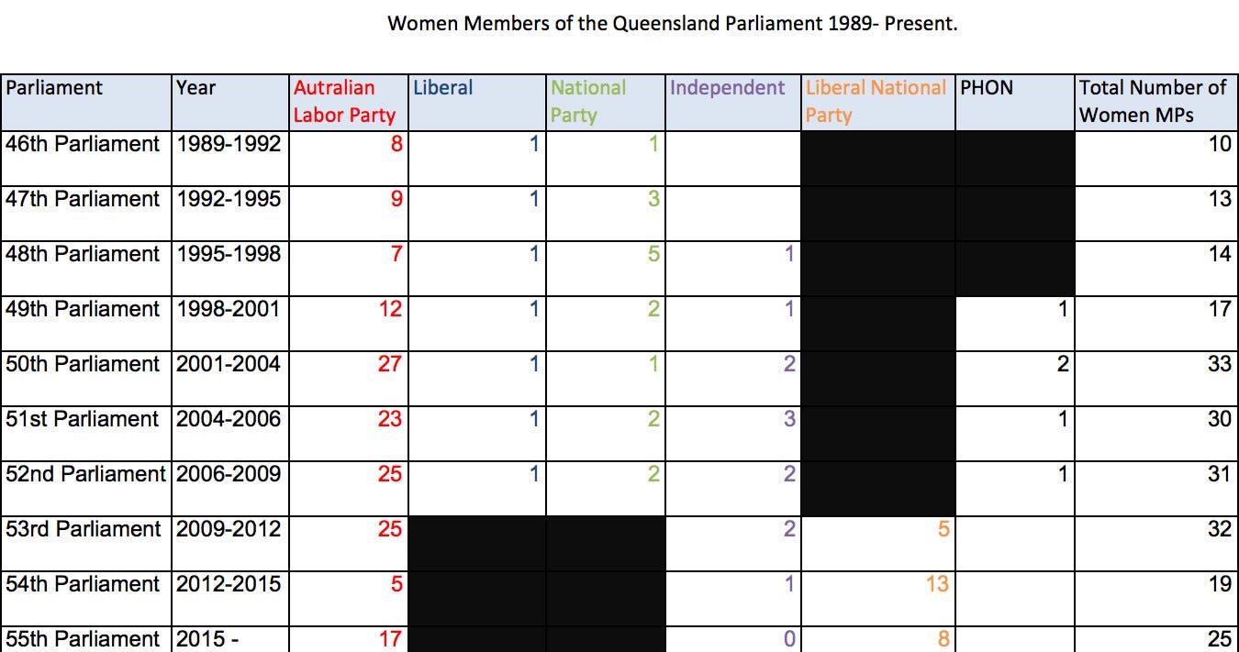Select Labor value 25 in 52nd Parliament row
The height and width of the screenshot is (652, 1239).
391,474
